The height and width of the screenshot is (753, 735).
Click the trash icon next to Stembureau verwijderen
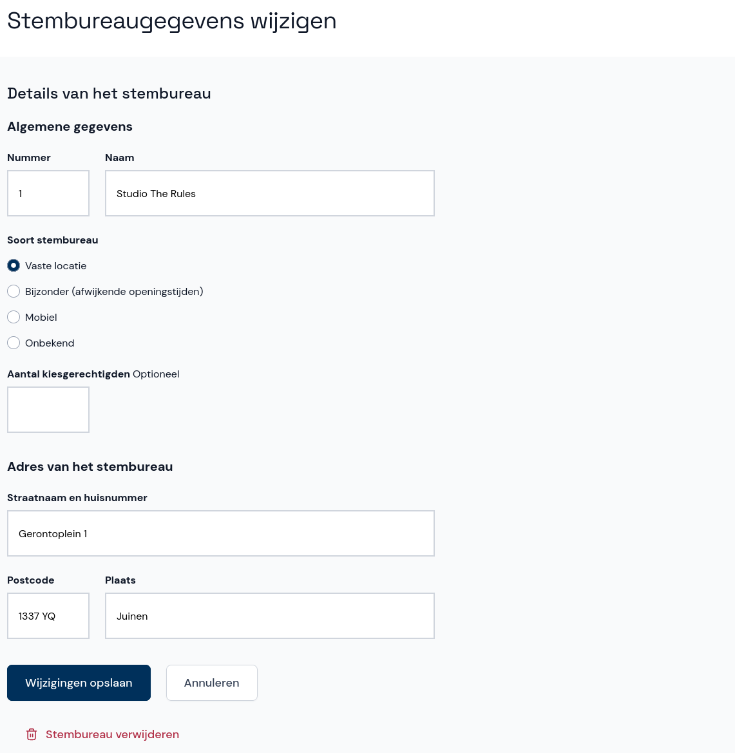coord(31,734)
